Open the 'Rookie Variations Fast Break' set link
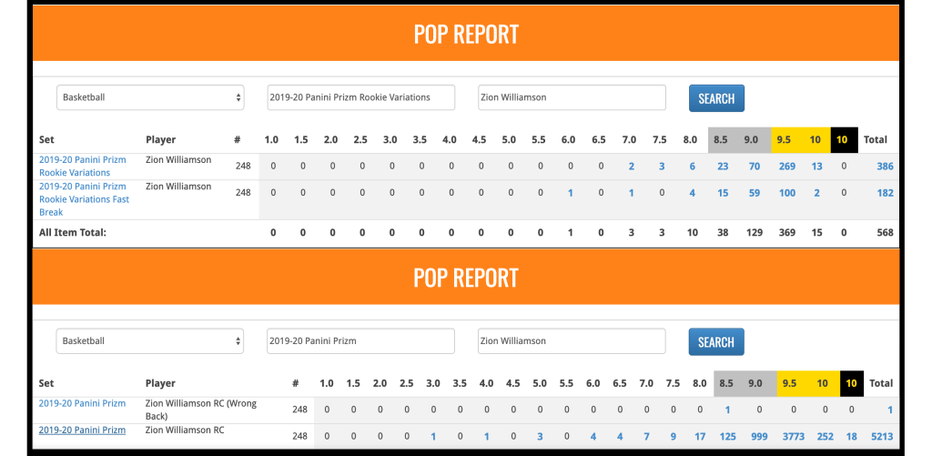This screenshot has height=456, width=932. pos(84,199)
